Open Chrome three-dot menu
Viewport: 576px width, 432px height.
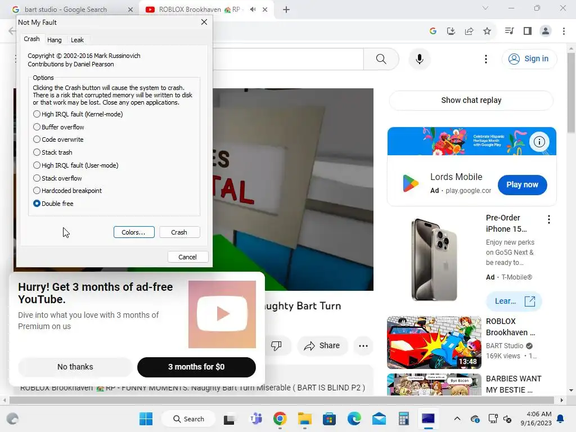564,31
